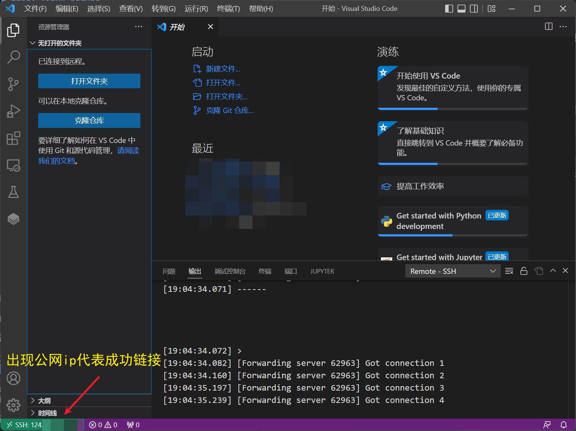Collapse the 无打开的文件夹 section
The image size is (576, 431).
click(x=90, y=43)
